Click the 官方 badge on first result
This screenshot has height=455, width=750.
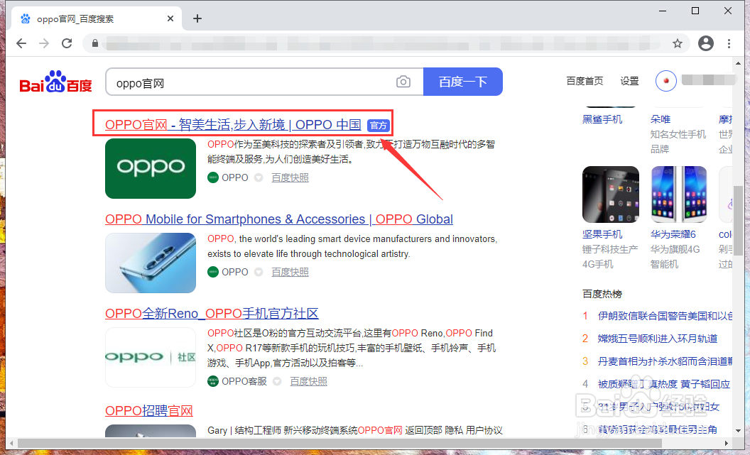coord(379,125)
